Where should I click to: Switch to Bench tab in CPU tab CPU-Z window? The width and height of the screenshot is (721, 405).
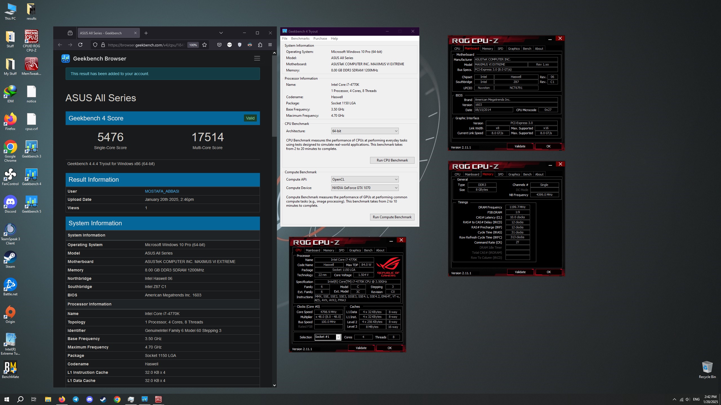pyautogui.click(x=368, y=250)
